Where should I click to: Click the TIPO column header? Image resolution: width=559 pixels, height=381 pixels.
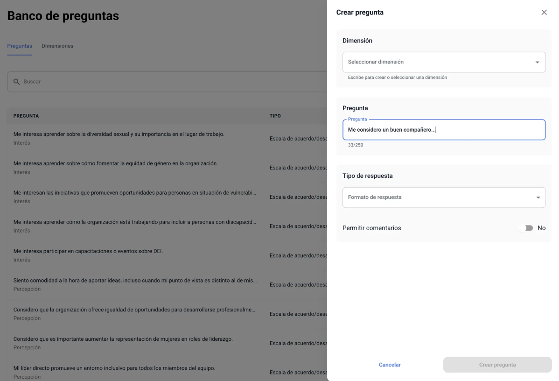[275, 116]
